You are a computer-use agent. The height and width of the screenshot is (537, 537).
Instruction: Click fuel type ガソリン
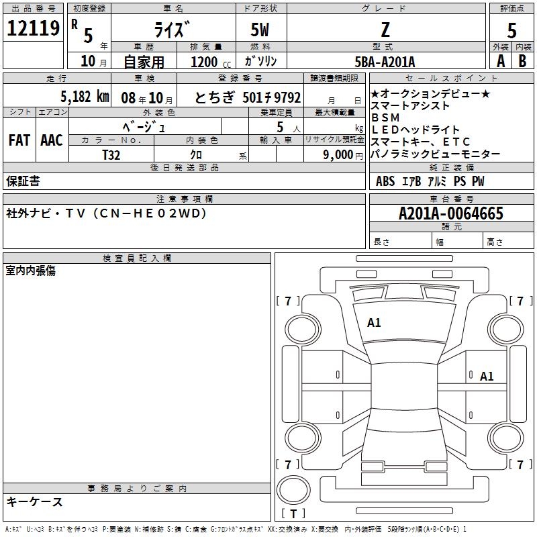point(260,61)
